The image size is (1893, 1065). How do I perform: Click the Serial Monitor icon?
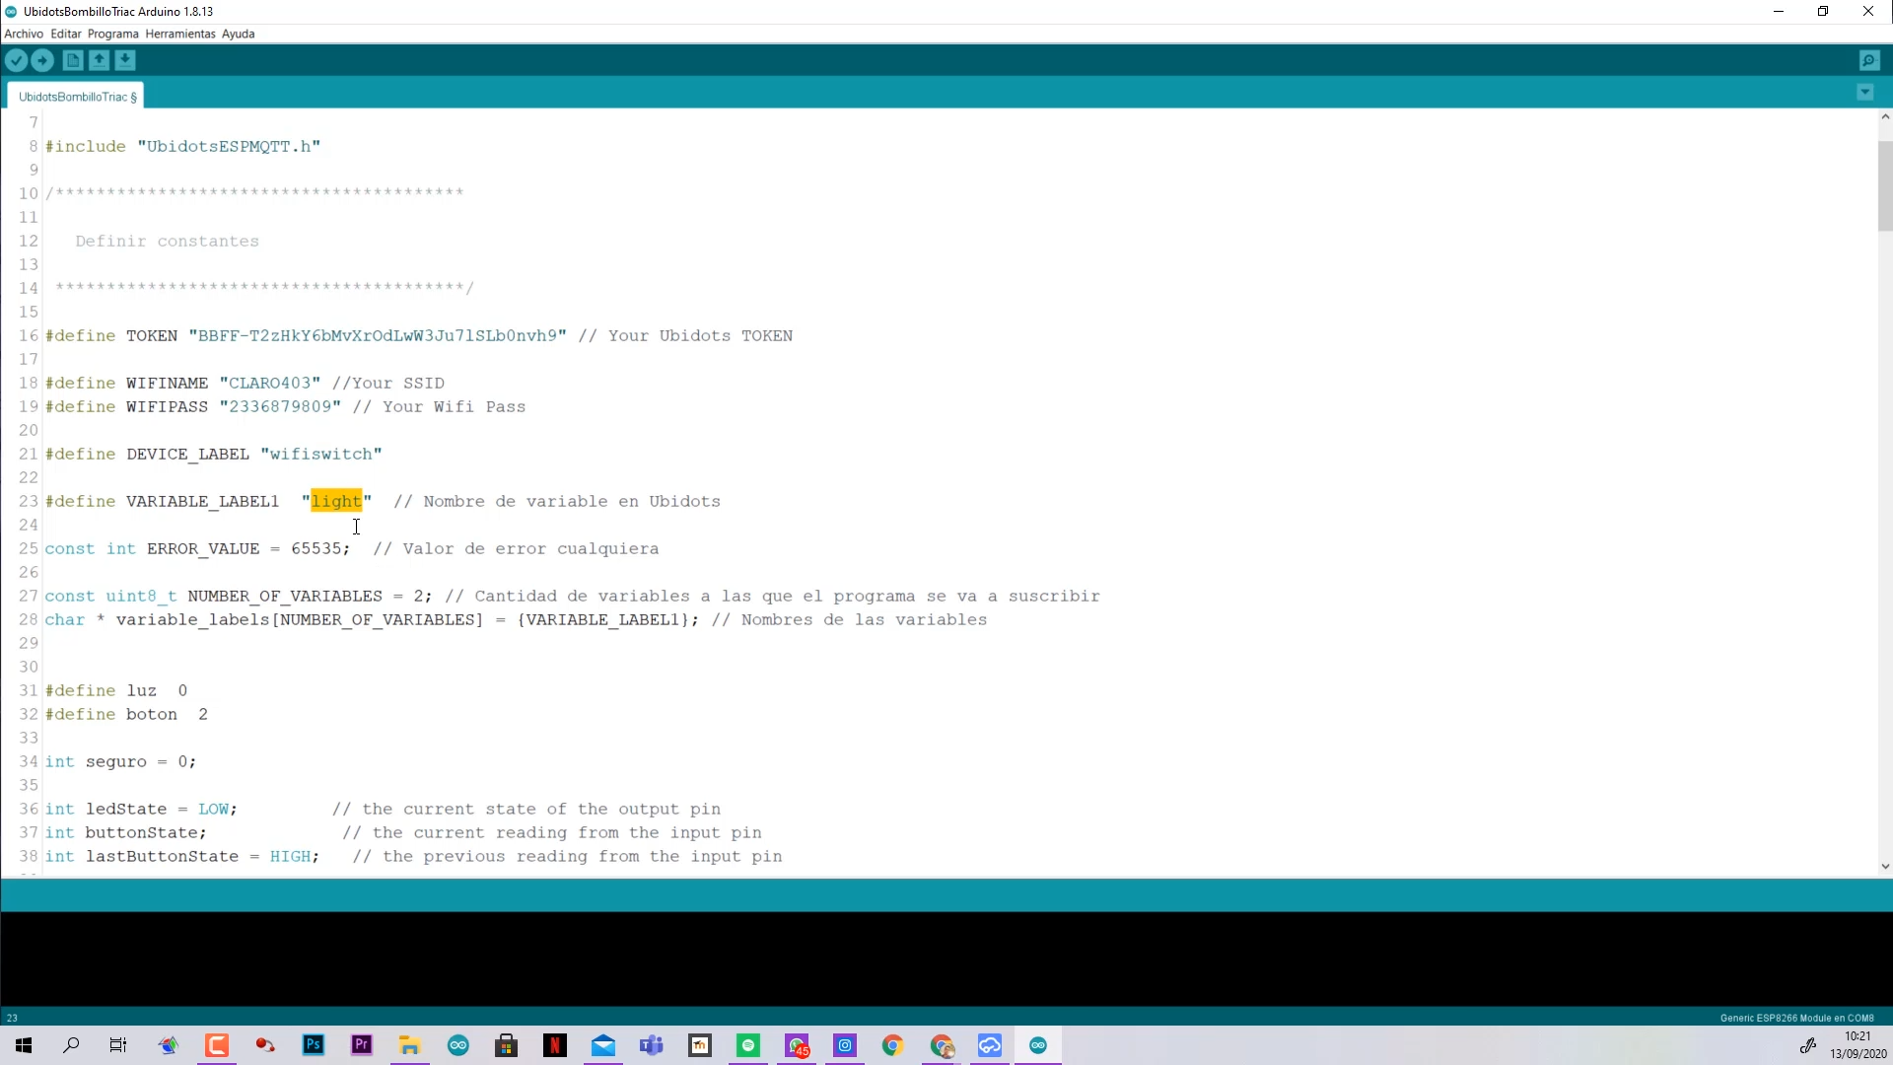1869,60
